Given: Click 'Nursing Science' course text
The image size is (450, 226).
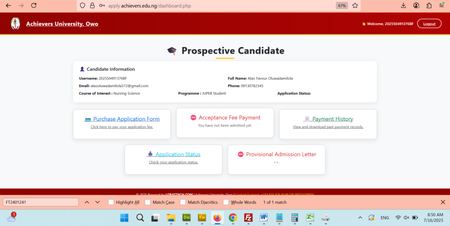Looking at the screenshot, I should (x=127, y=93).
